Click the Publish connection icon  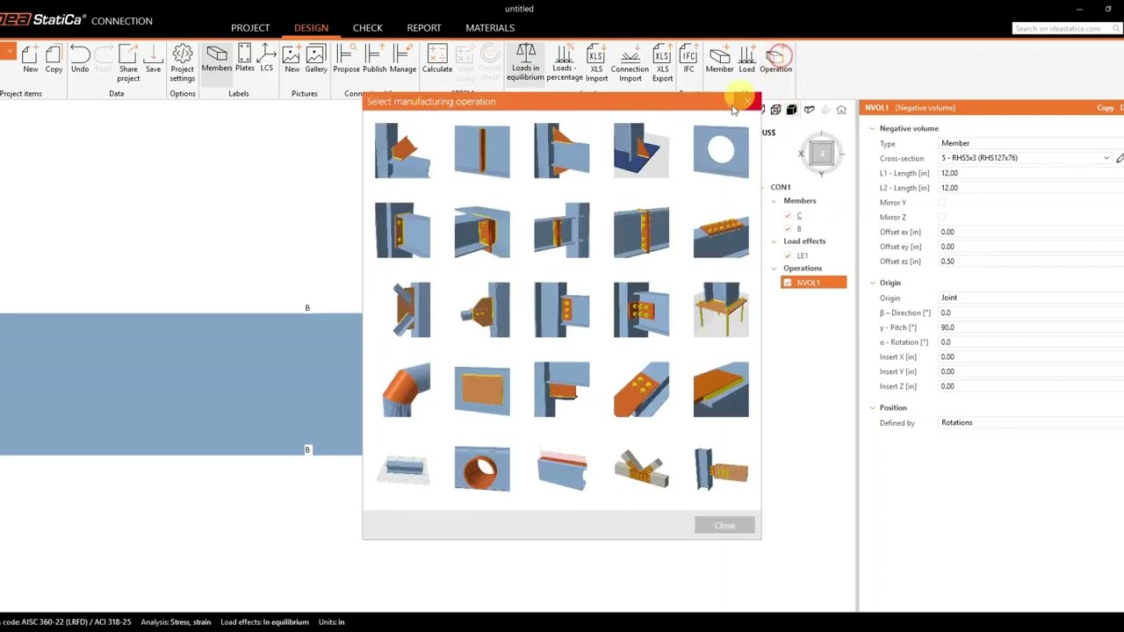click(374, 60)
